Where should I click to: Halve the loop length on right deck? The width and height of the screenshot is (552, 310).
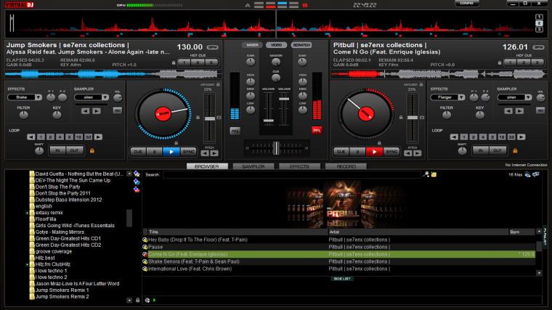coord(454,137)
